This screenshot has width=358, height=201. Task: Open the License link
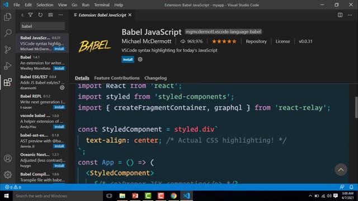tap(282, 41)
